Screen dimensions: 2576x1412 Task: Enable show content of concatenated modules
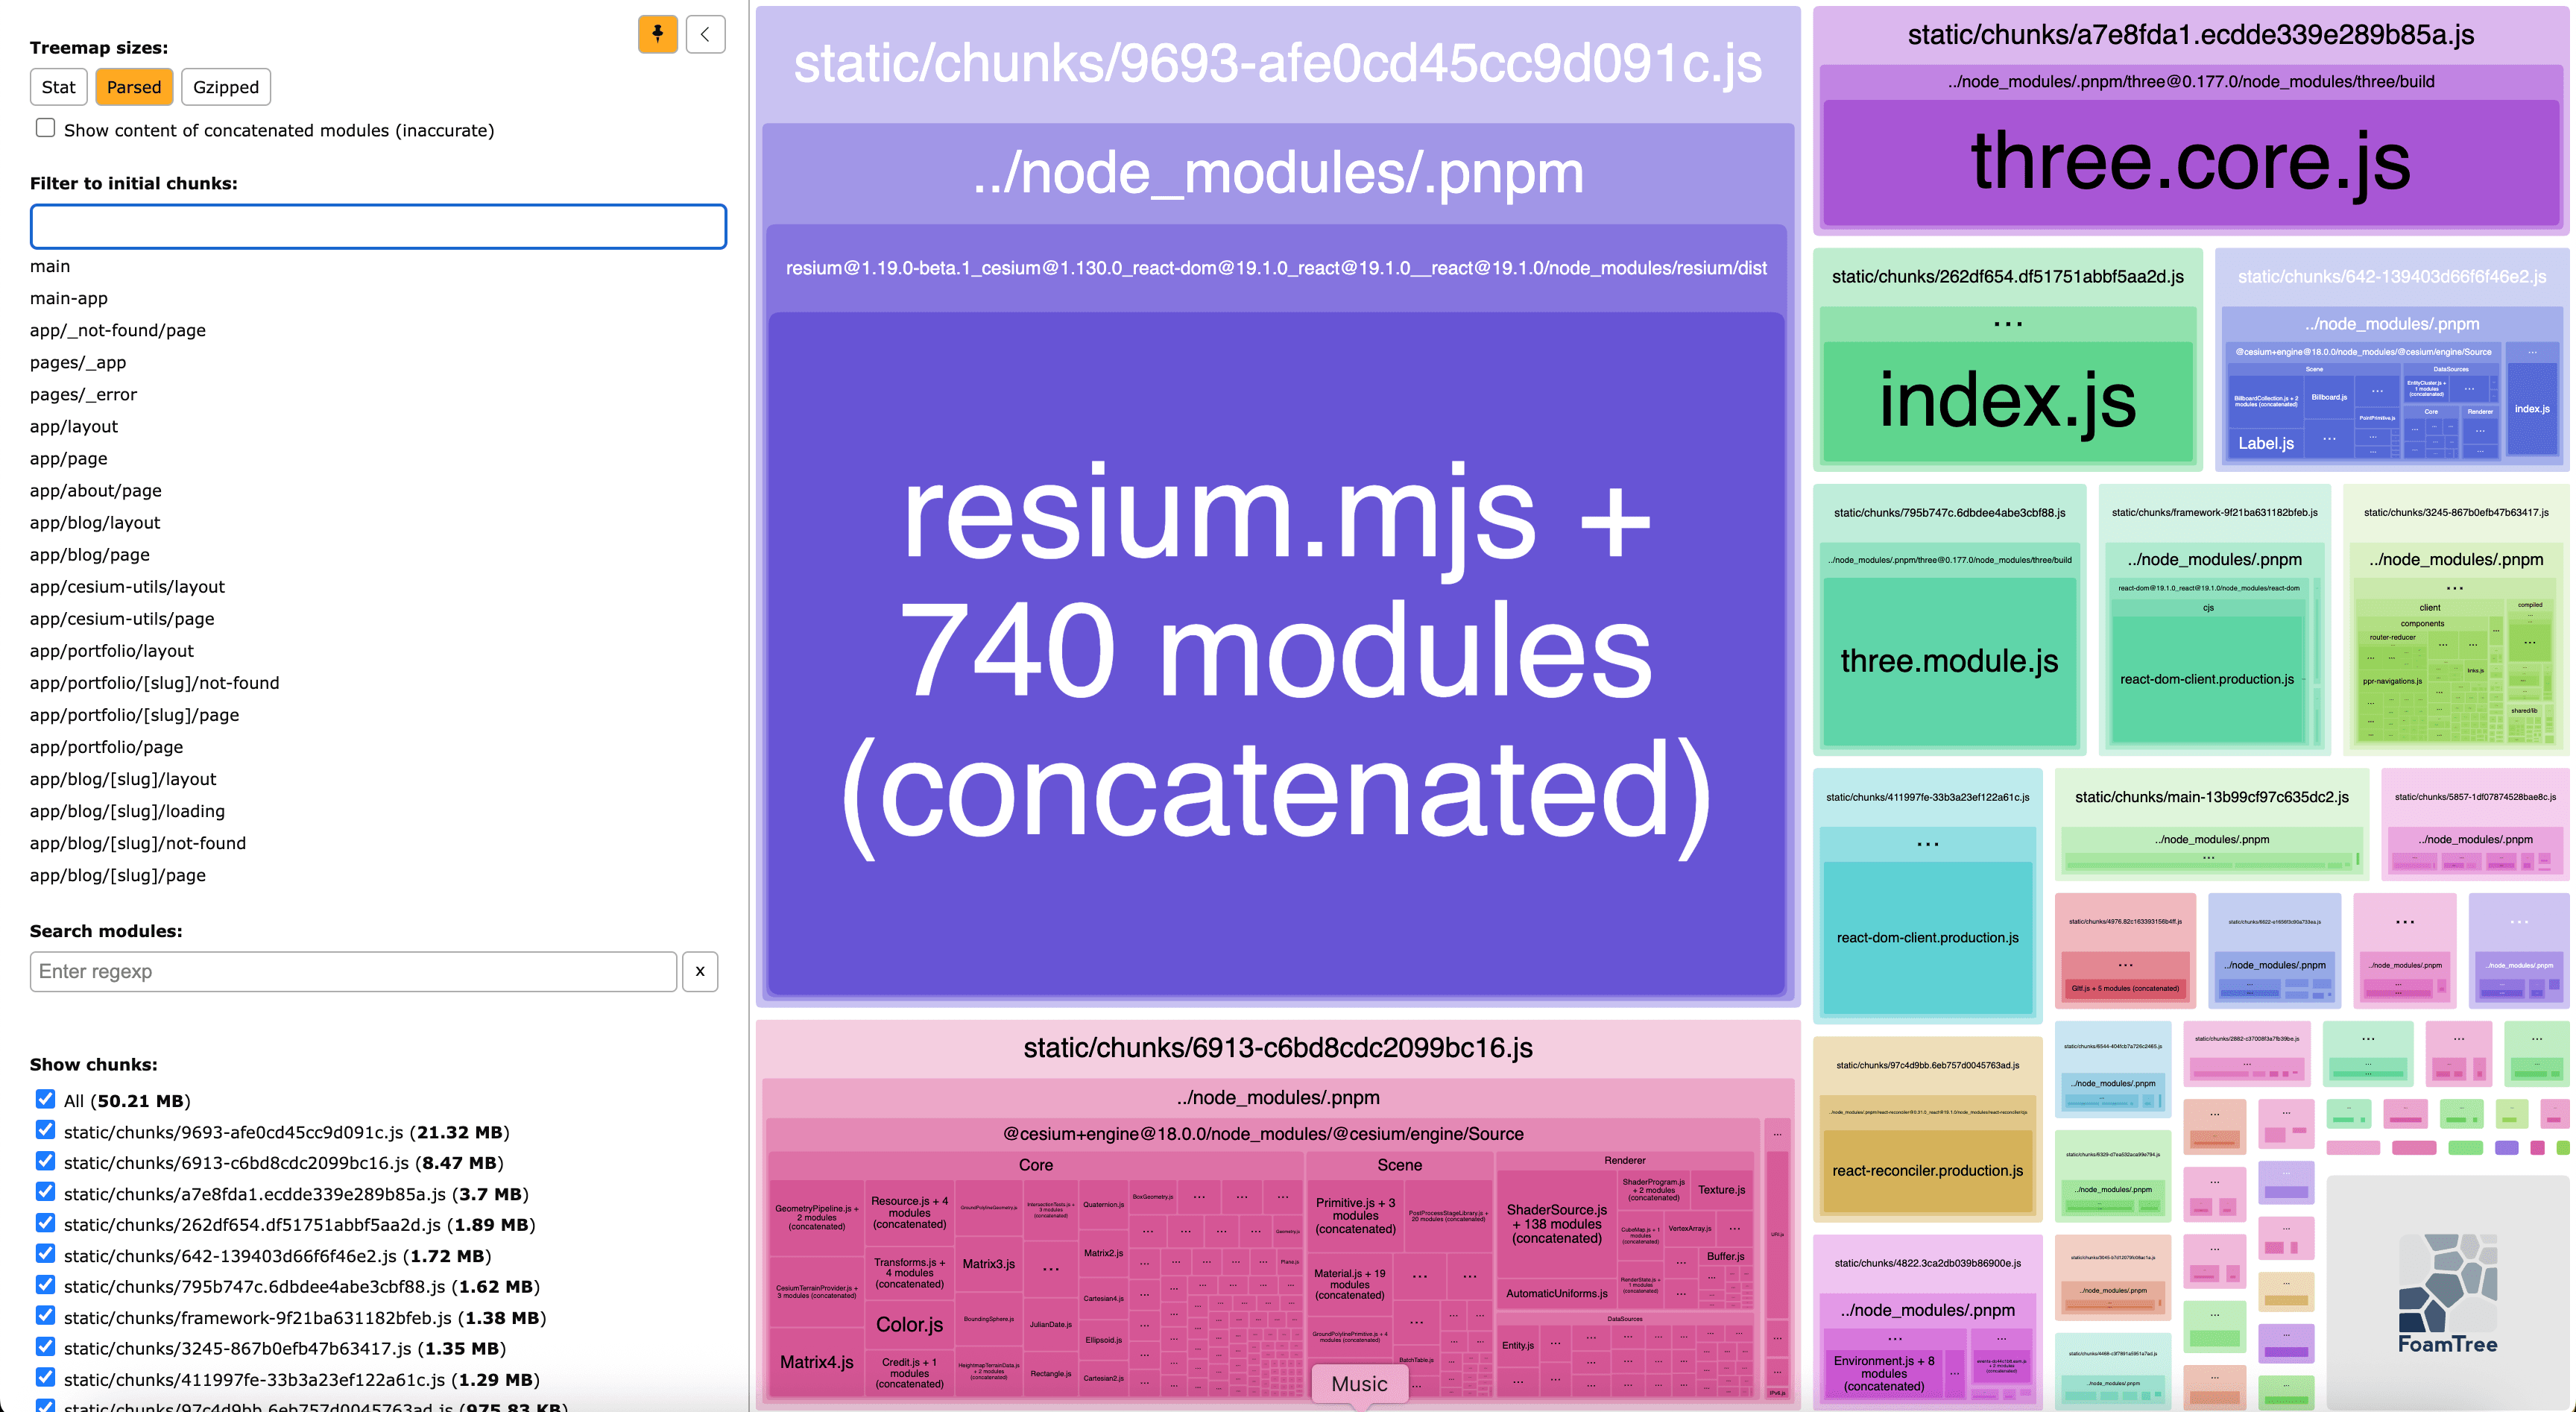coord(45,128)
